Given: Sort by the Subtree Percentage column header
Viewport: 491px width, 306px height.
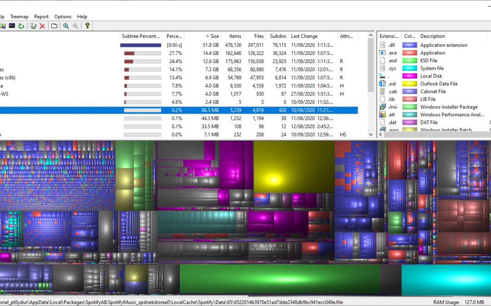Looking at the screenshot, I should pos(141,36).
